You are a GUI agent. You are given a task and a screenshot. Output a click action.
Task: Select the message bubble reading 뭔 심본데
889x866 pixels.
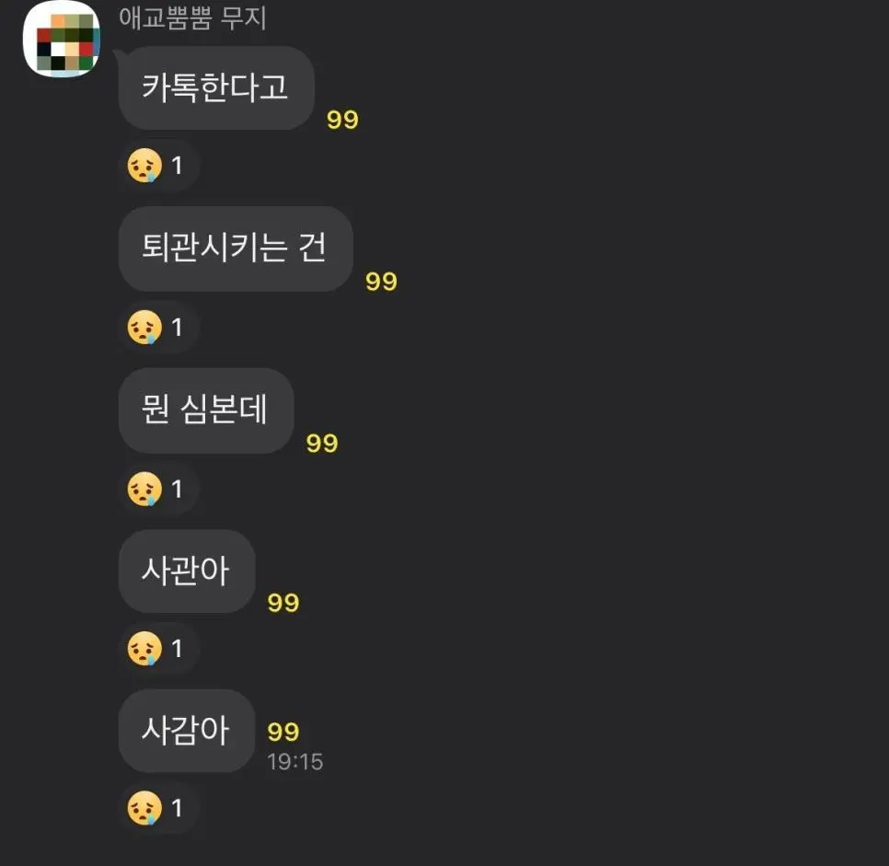coord(205,410)
